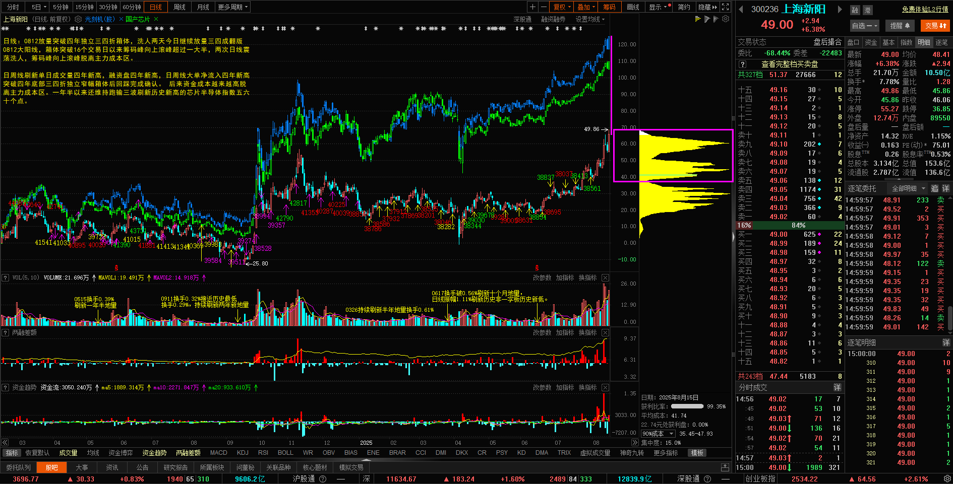Open the 资金 tab in quote panel
This screenshot has width=953, height=484.
pyautogui.click(x=871, y=42)
